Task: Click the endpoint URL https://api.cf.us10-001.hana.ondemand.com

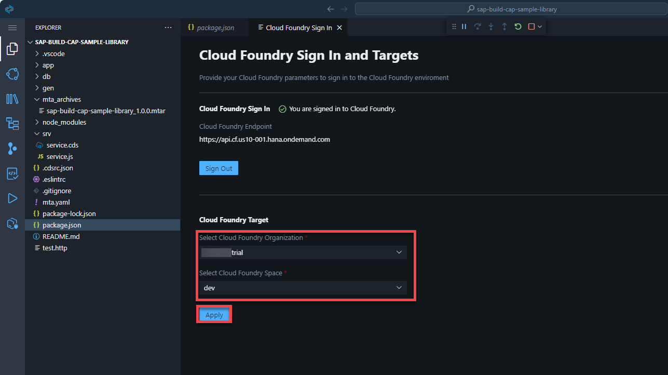Action: coord(265,139)
